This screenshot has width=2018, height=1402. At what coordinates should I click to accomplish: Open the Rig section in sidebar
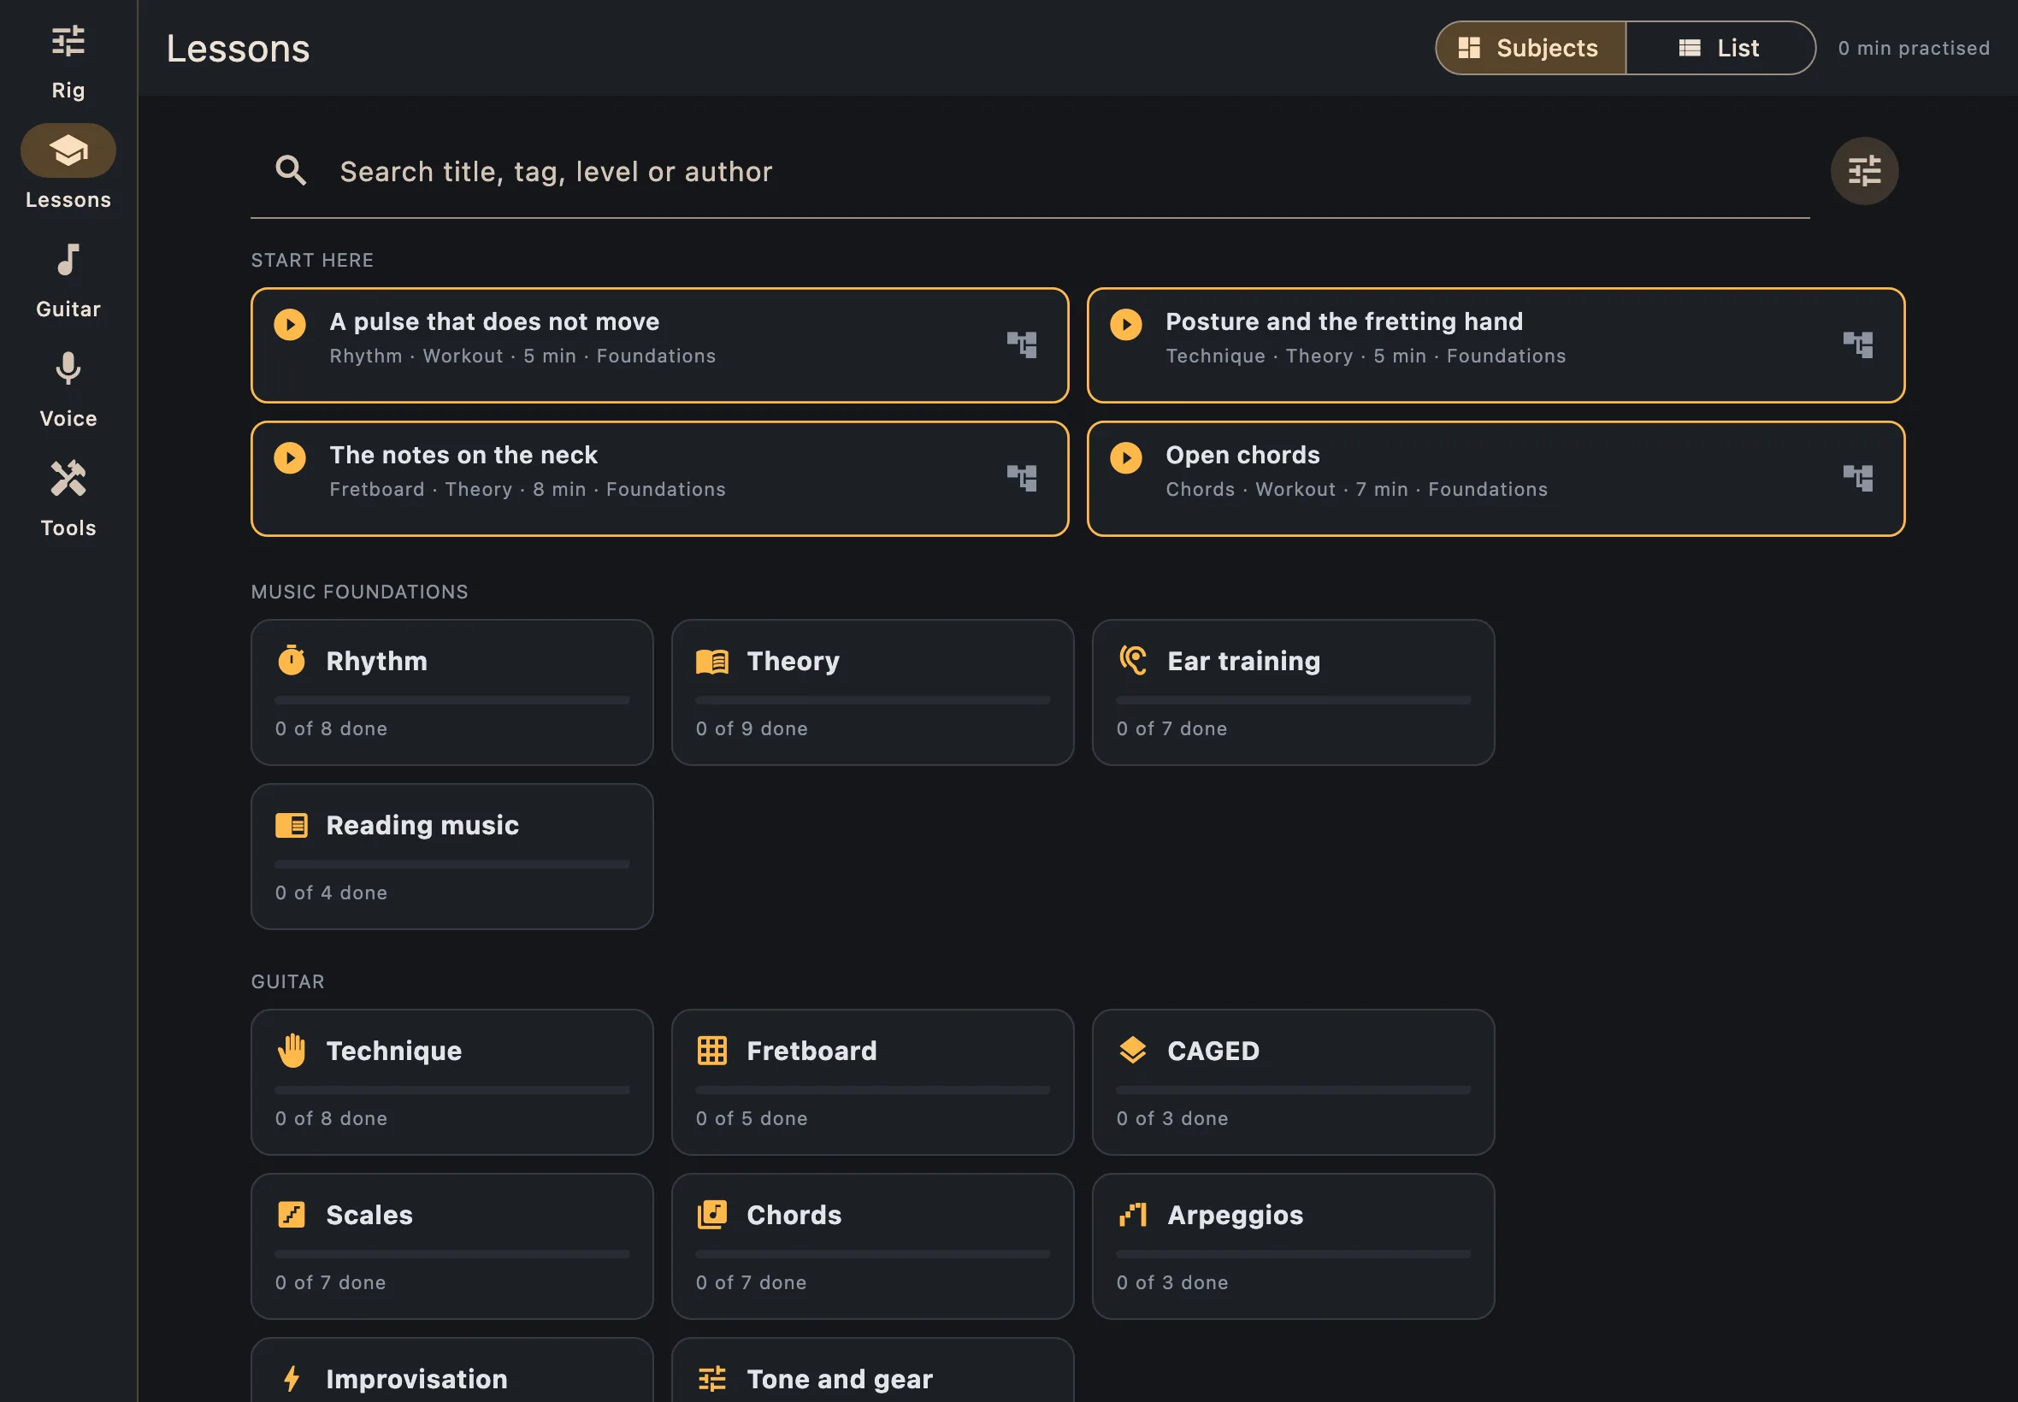pyautogui.click(x=68, y=62)
